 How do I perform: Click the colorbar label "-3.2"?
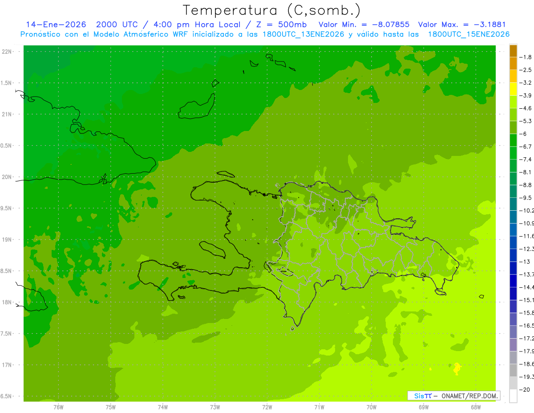click(x=526, y=82)
